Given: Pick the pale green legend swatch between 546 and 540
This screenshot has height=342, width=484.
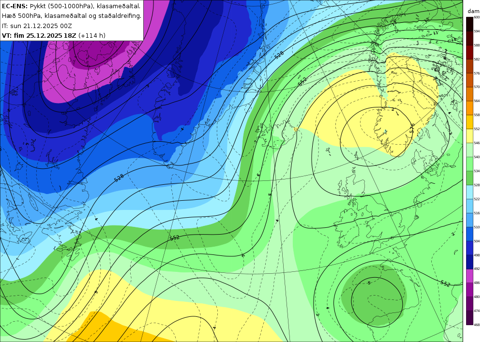Looking at the screenshot, I should coord(469,150).
